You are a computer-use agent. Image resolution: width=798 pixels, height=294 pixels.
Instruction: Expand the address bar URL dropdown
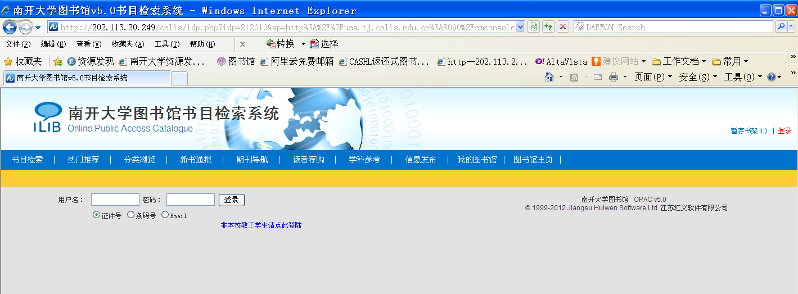tap(520, 27)
